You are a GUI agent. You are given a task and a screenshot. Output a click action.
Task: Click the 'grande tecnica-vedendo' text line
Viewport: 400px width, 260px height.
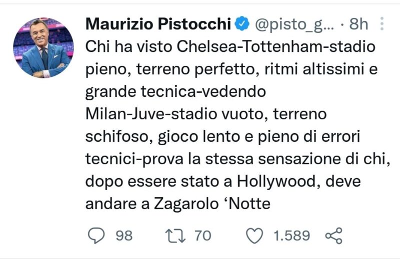tap(175, 92)
